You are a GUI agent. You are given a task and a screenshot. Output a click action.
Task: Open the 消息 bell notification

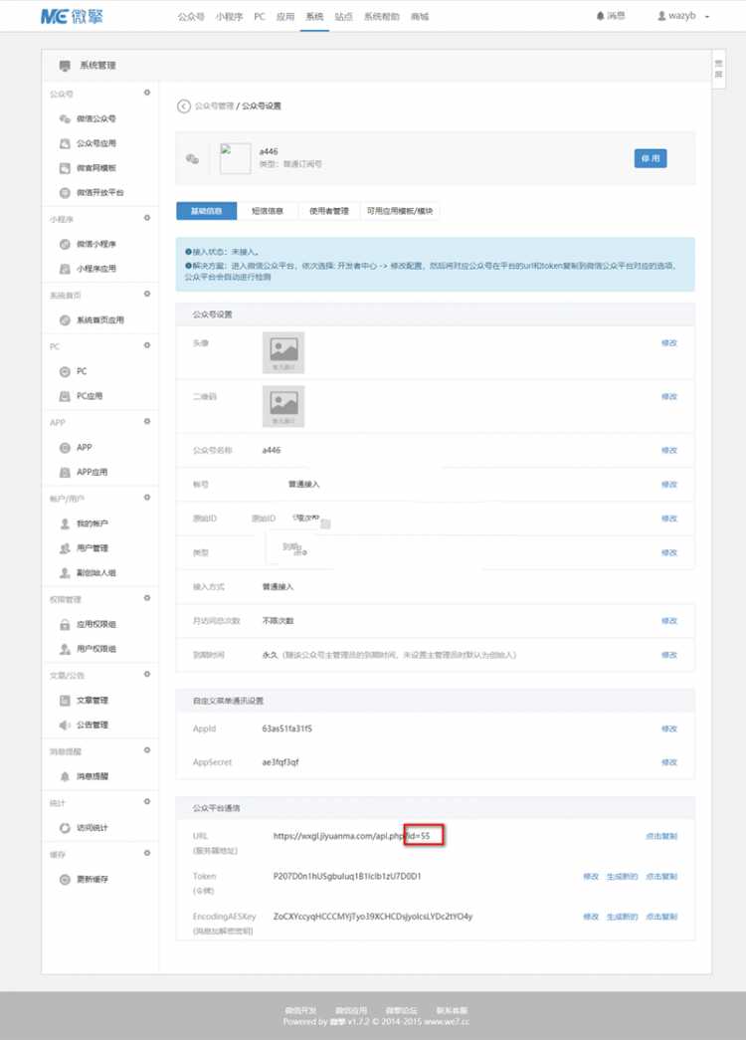610,15
